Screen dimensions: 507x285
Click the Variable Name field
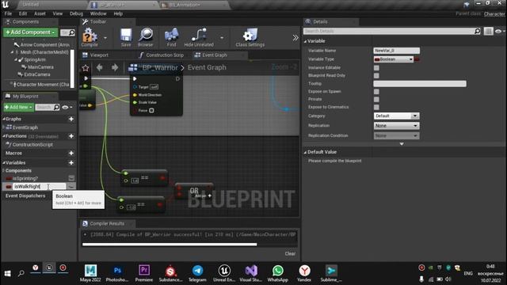click(396, 51)
